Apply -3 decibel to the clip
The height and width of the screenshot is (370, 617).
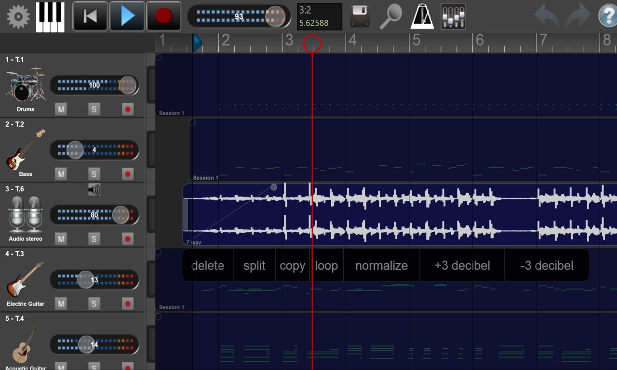[x=547, y=265]
